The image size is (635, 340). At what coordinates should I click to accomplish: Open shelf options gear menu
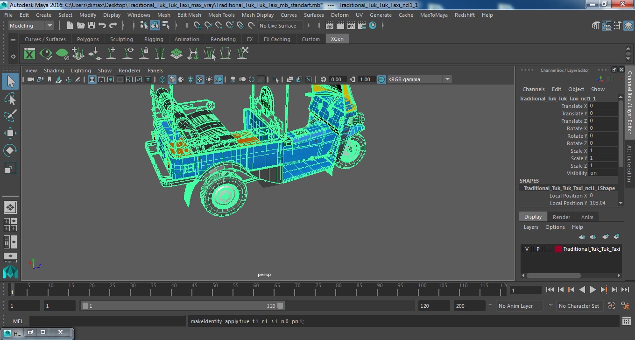point(13,57)
